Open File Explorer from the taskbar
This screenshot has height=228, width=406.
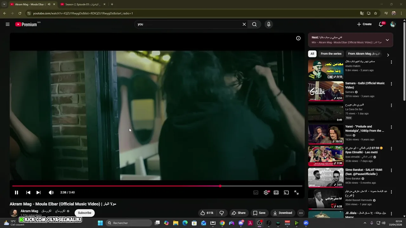[175, 223]
